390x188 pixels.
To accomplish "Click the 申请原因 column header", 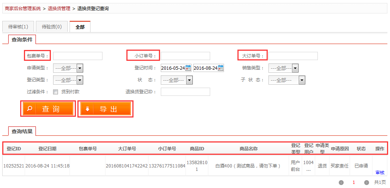I will click(340, 149).
